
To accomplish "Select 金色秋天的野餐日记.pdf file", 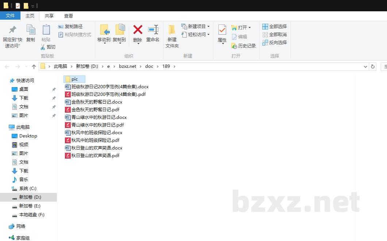I will (x=95, y=110).
